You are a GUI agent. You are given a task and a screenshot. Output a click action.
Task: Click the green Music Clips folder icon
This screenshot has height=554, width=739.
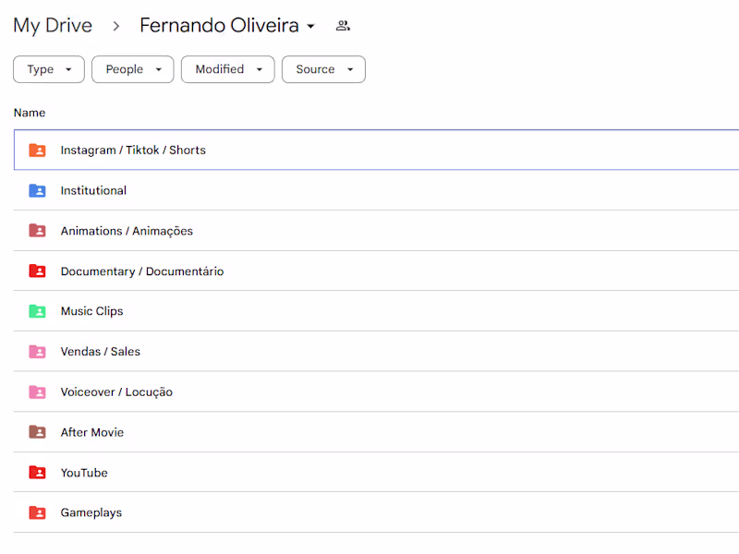37,311
